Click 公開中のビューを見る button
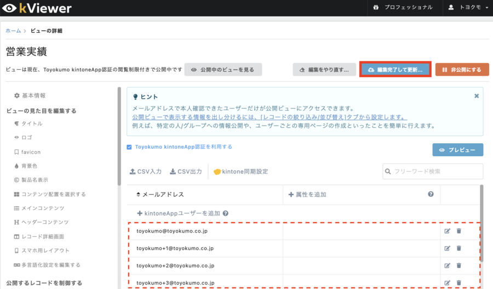Viewport: 493px width, 289px height. 223,70
